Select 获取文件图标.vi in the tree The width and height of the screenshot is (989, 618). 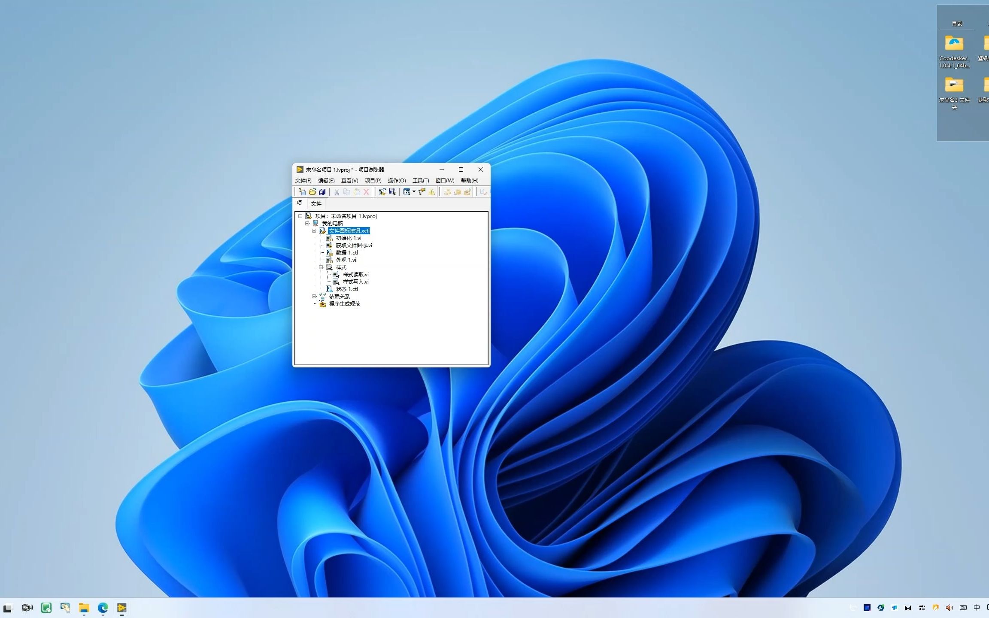click(354, 245)
